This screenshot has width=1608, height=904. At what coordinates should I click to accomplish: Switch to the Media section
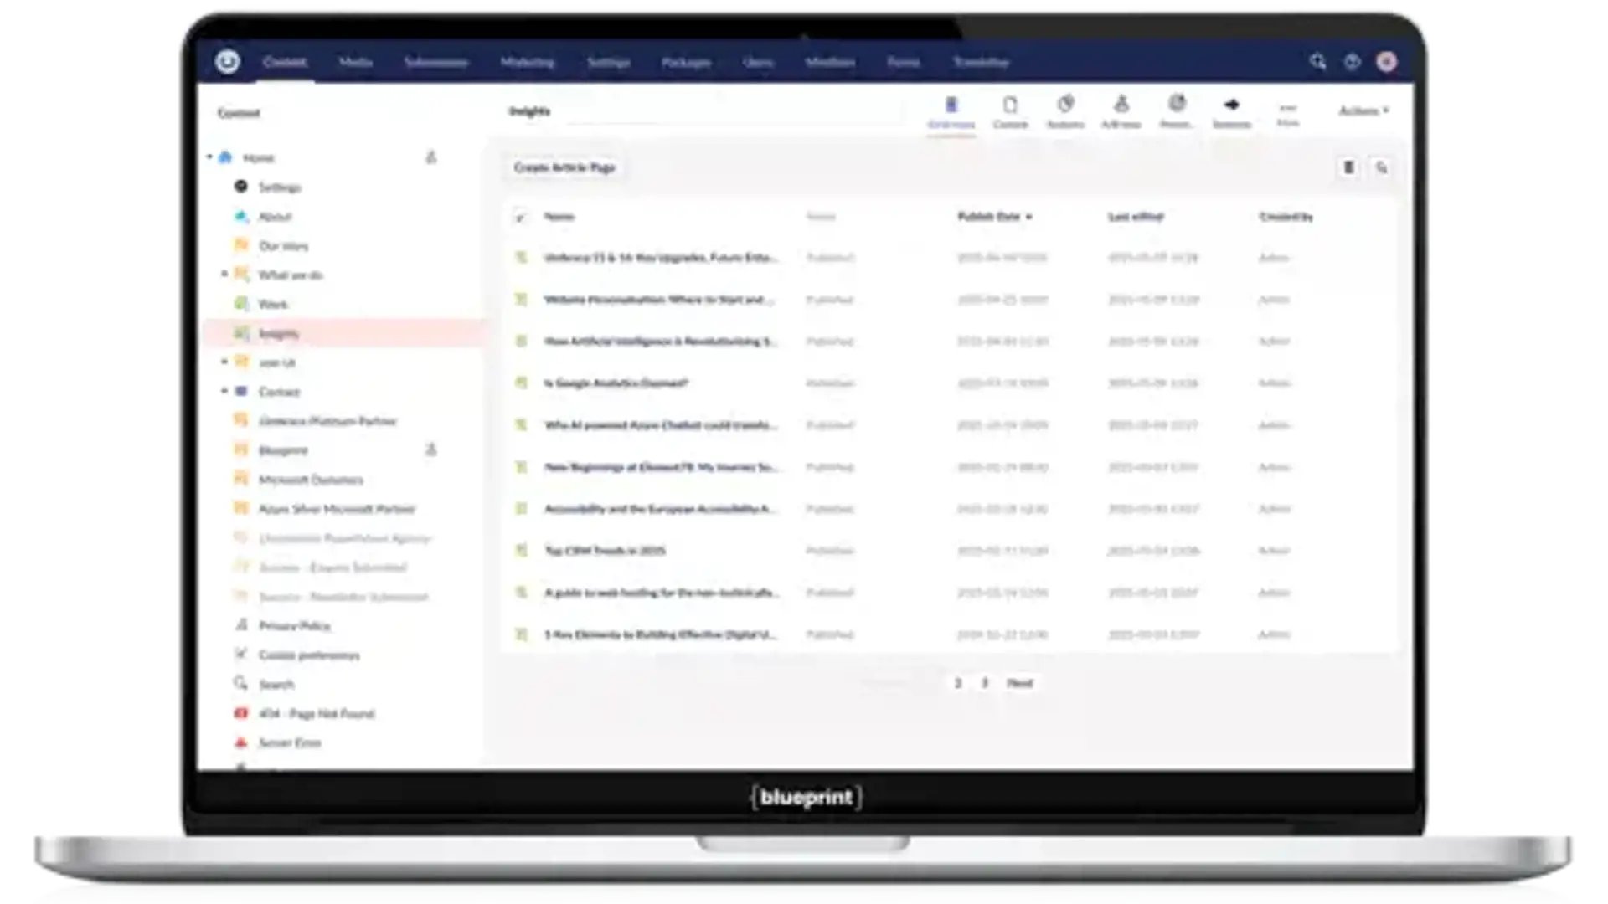[x=355, y=62]
